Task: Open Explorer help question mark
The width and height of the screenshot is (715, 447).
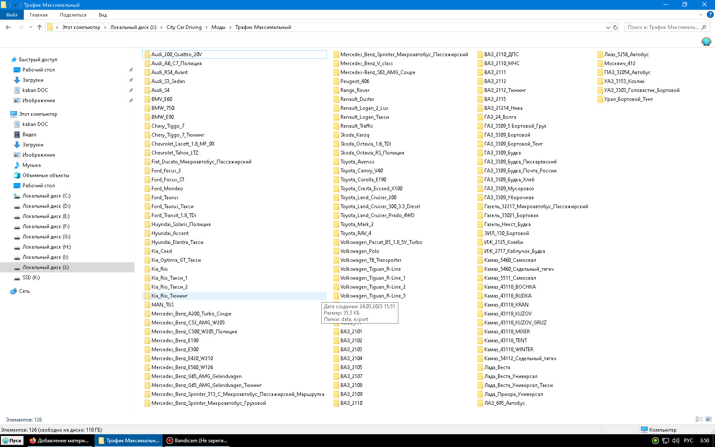Action: pyautogui.click(x=710, y=14)
